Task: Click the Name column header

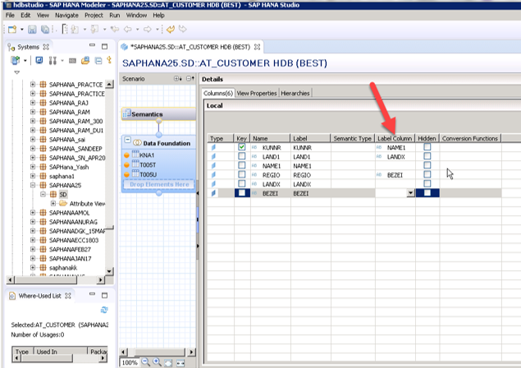Action: point(270,139)
